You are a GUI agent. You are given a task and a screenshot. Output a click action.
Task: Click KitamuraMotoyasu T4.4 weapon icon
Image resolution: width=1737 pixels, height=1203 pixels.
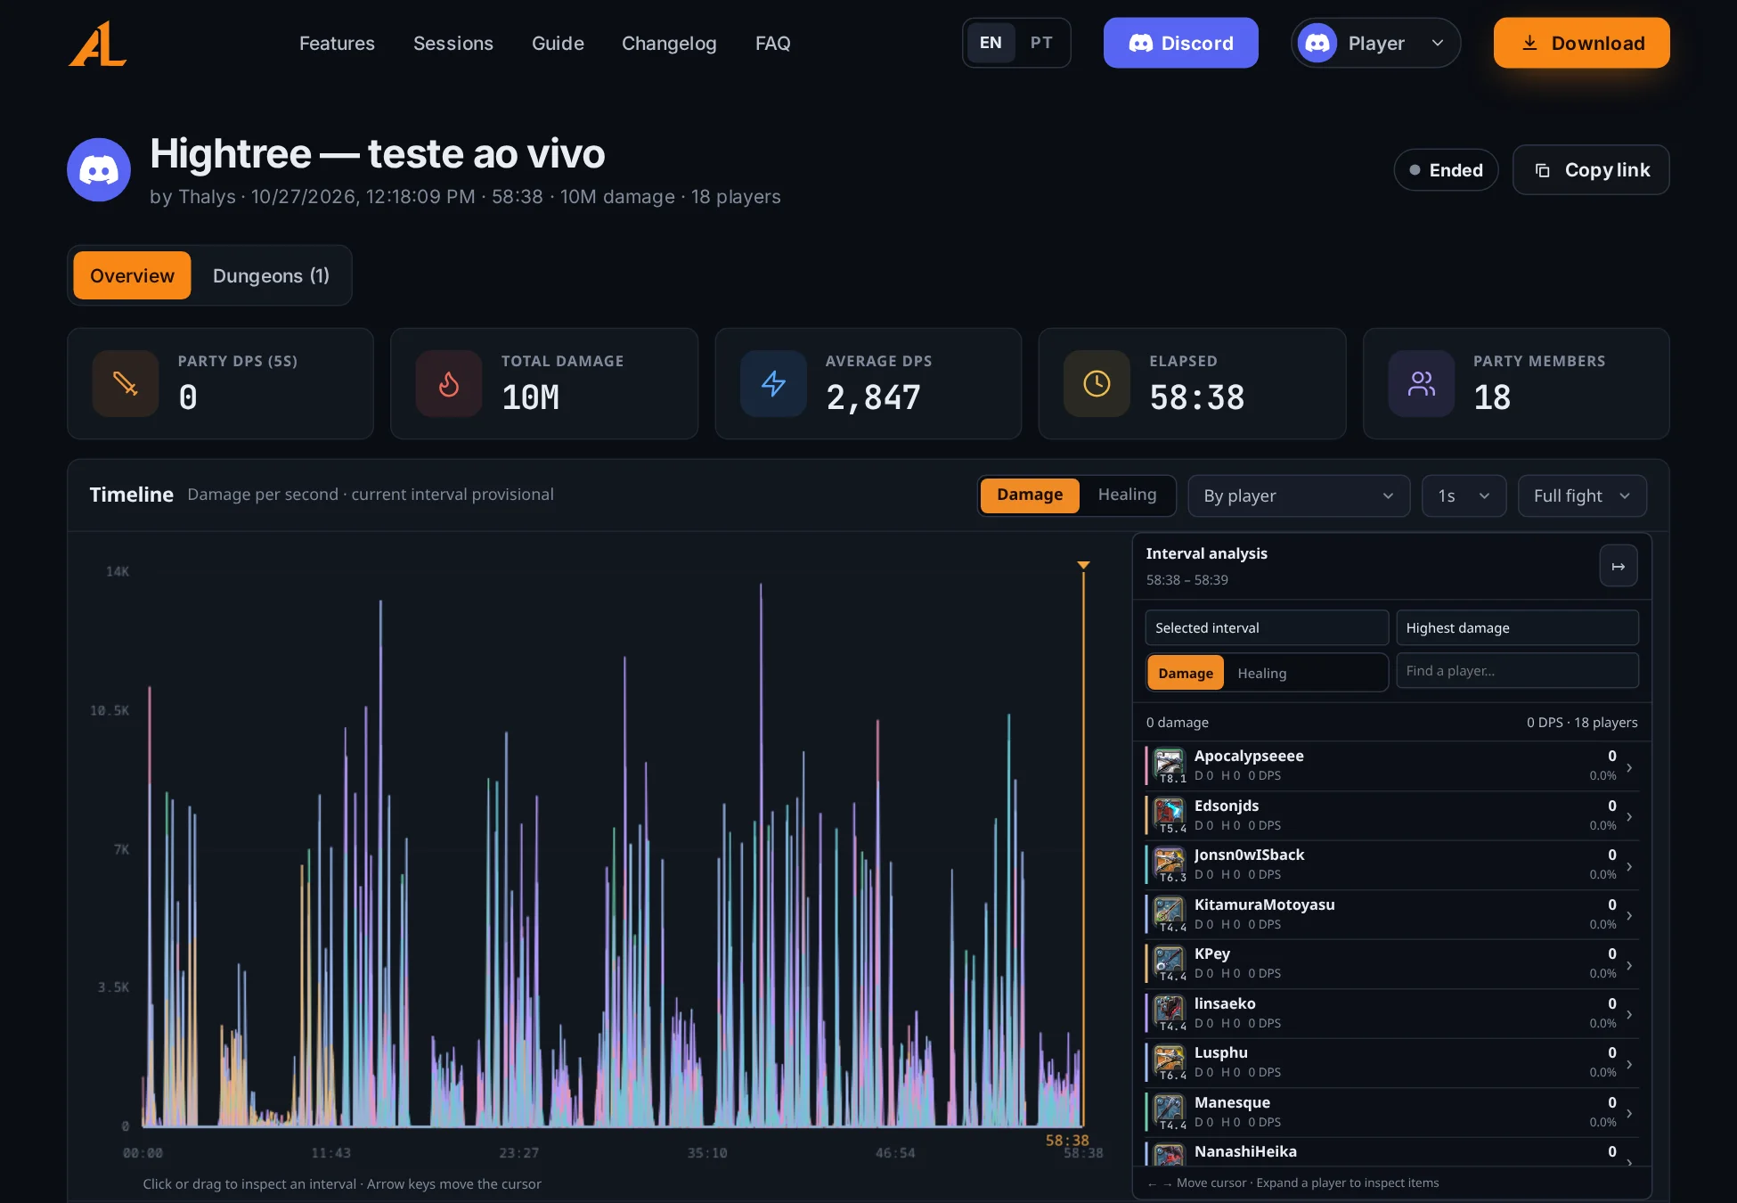click(x=1169, y=912)
